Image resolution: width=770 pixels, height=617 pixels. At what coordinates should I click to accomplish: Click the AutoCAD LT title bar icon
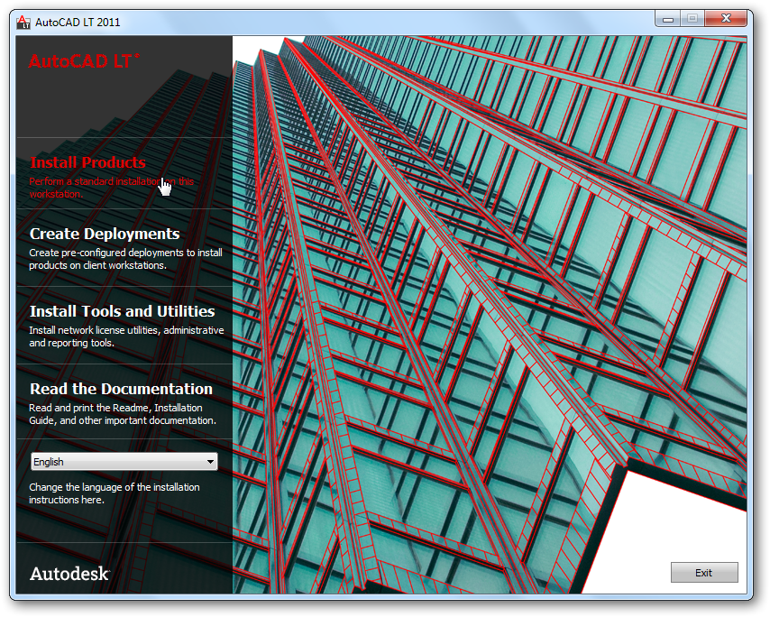[x=23, y=23]
